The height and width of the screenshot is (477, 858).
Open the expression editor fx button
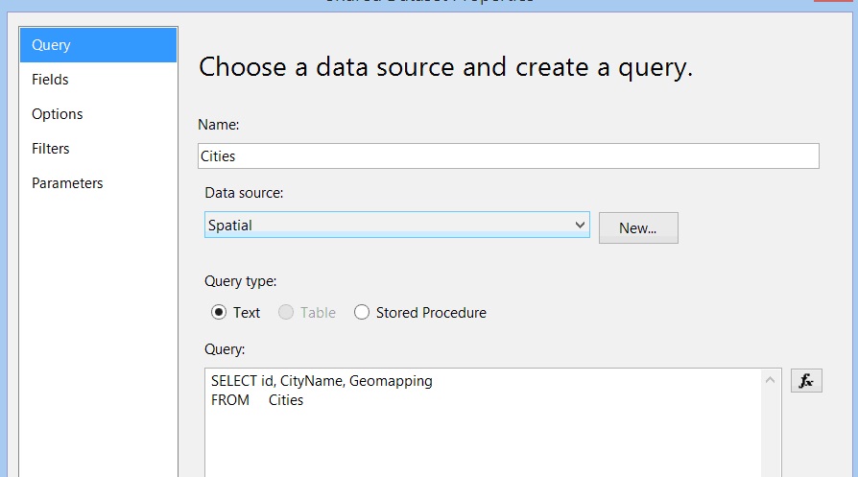click(x=806, y=381)
